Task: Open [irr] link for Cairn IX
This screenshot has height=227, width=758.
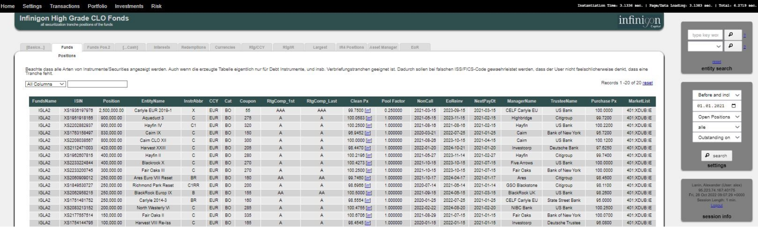Action: 368,133
